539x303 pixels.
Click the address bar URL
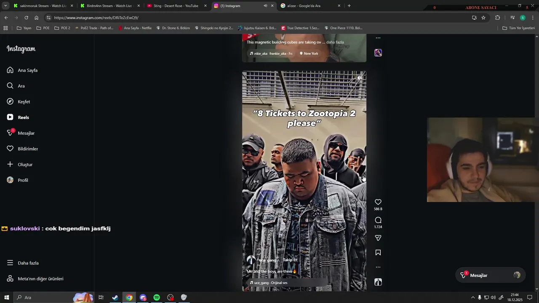coord(96,18)
